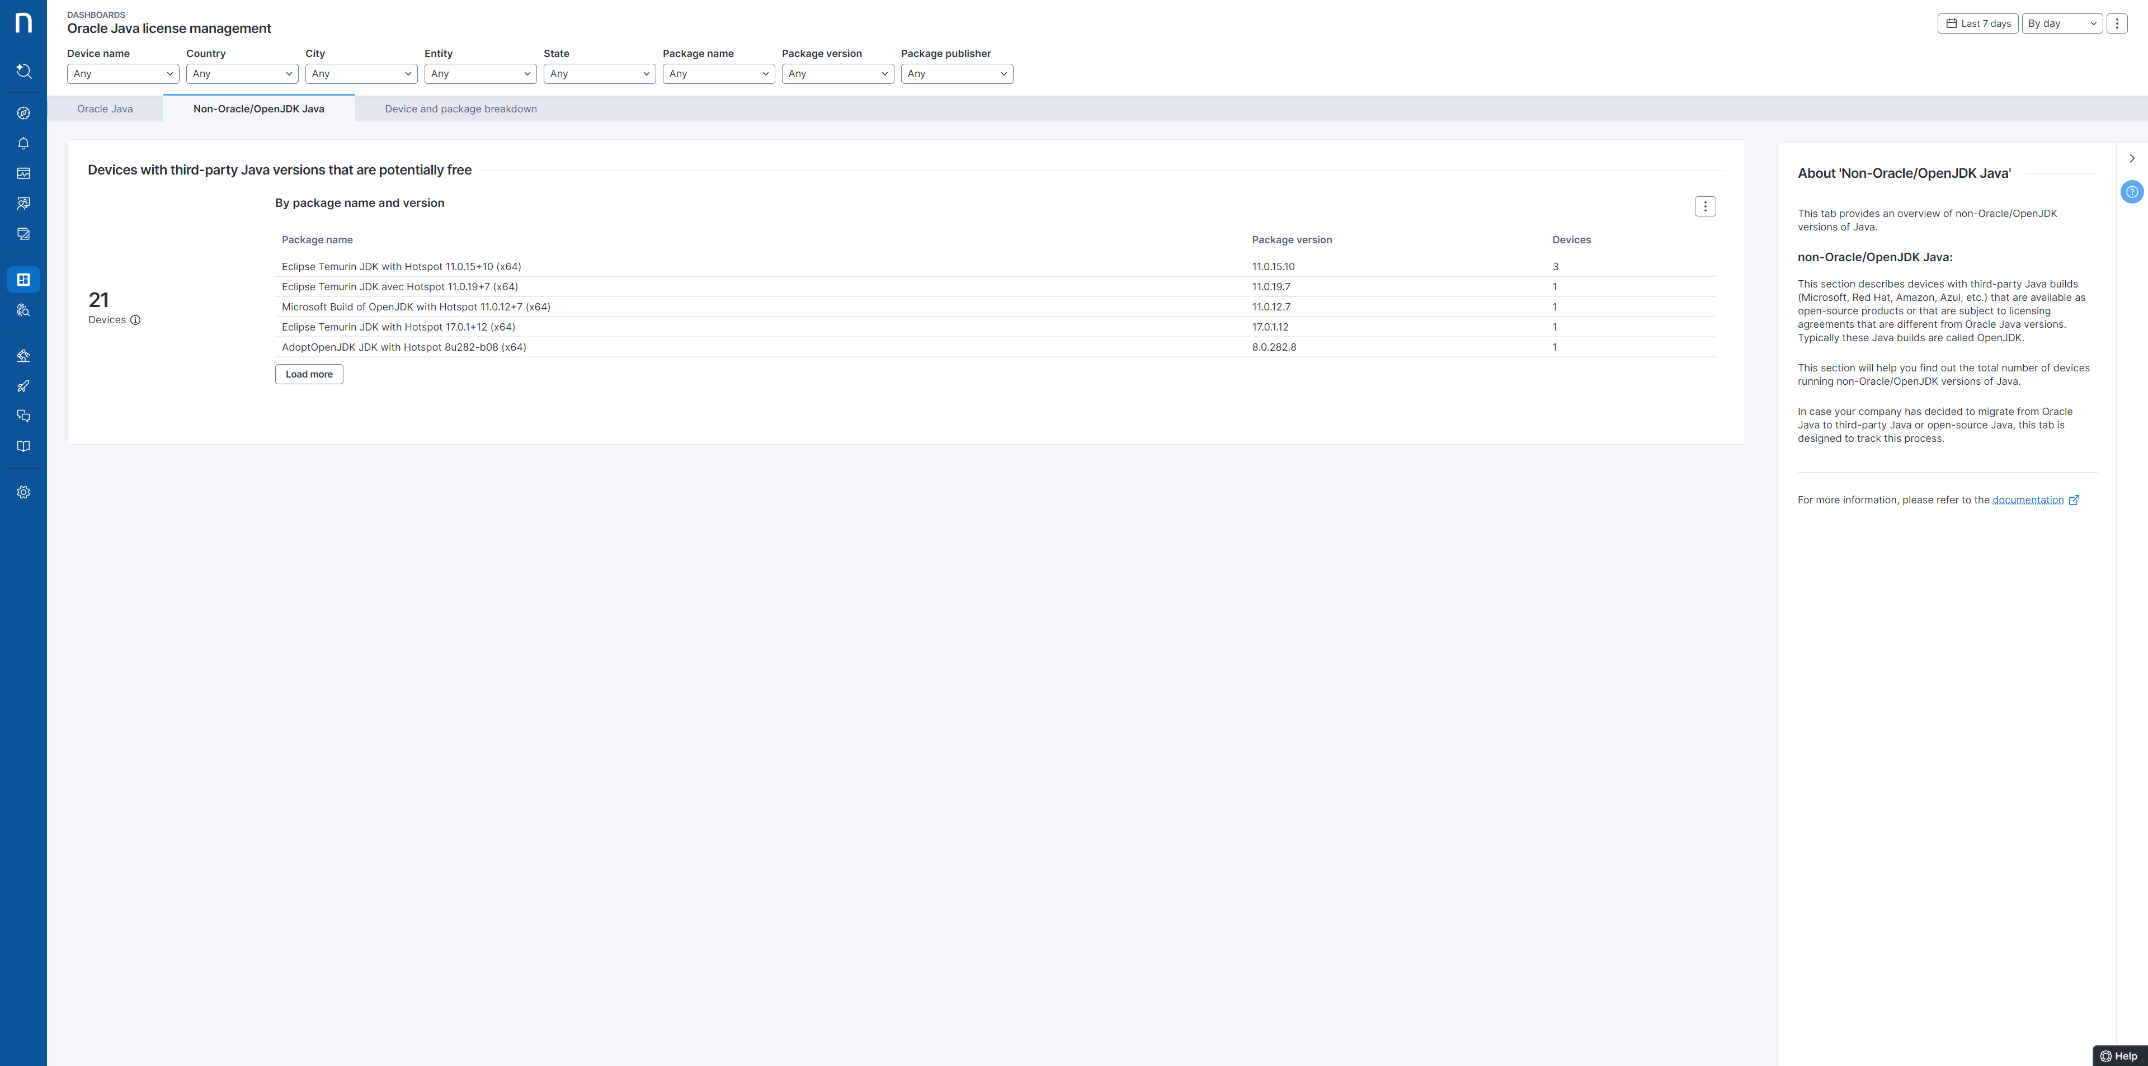Viewport: 2148px width, 1066px height.
Task: Open the rocket icon in sidebar
Action: (23, 386)
